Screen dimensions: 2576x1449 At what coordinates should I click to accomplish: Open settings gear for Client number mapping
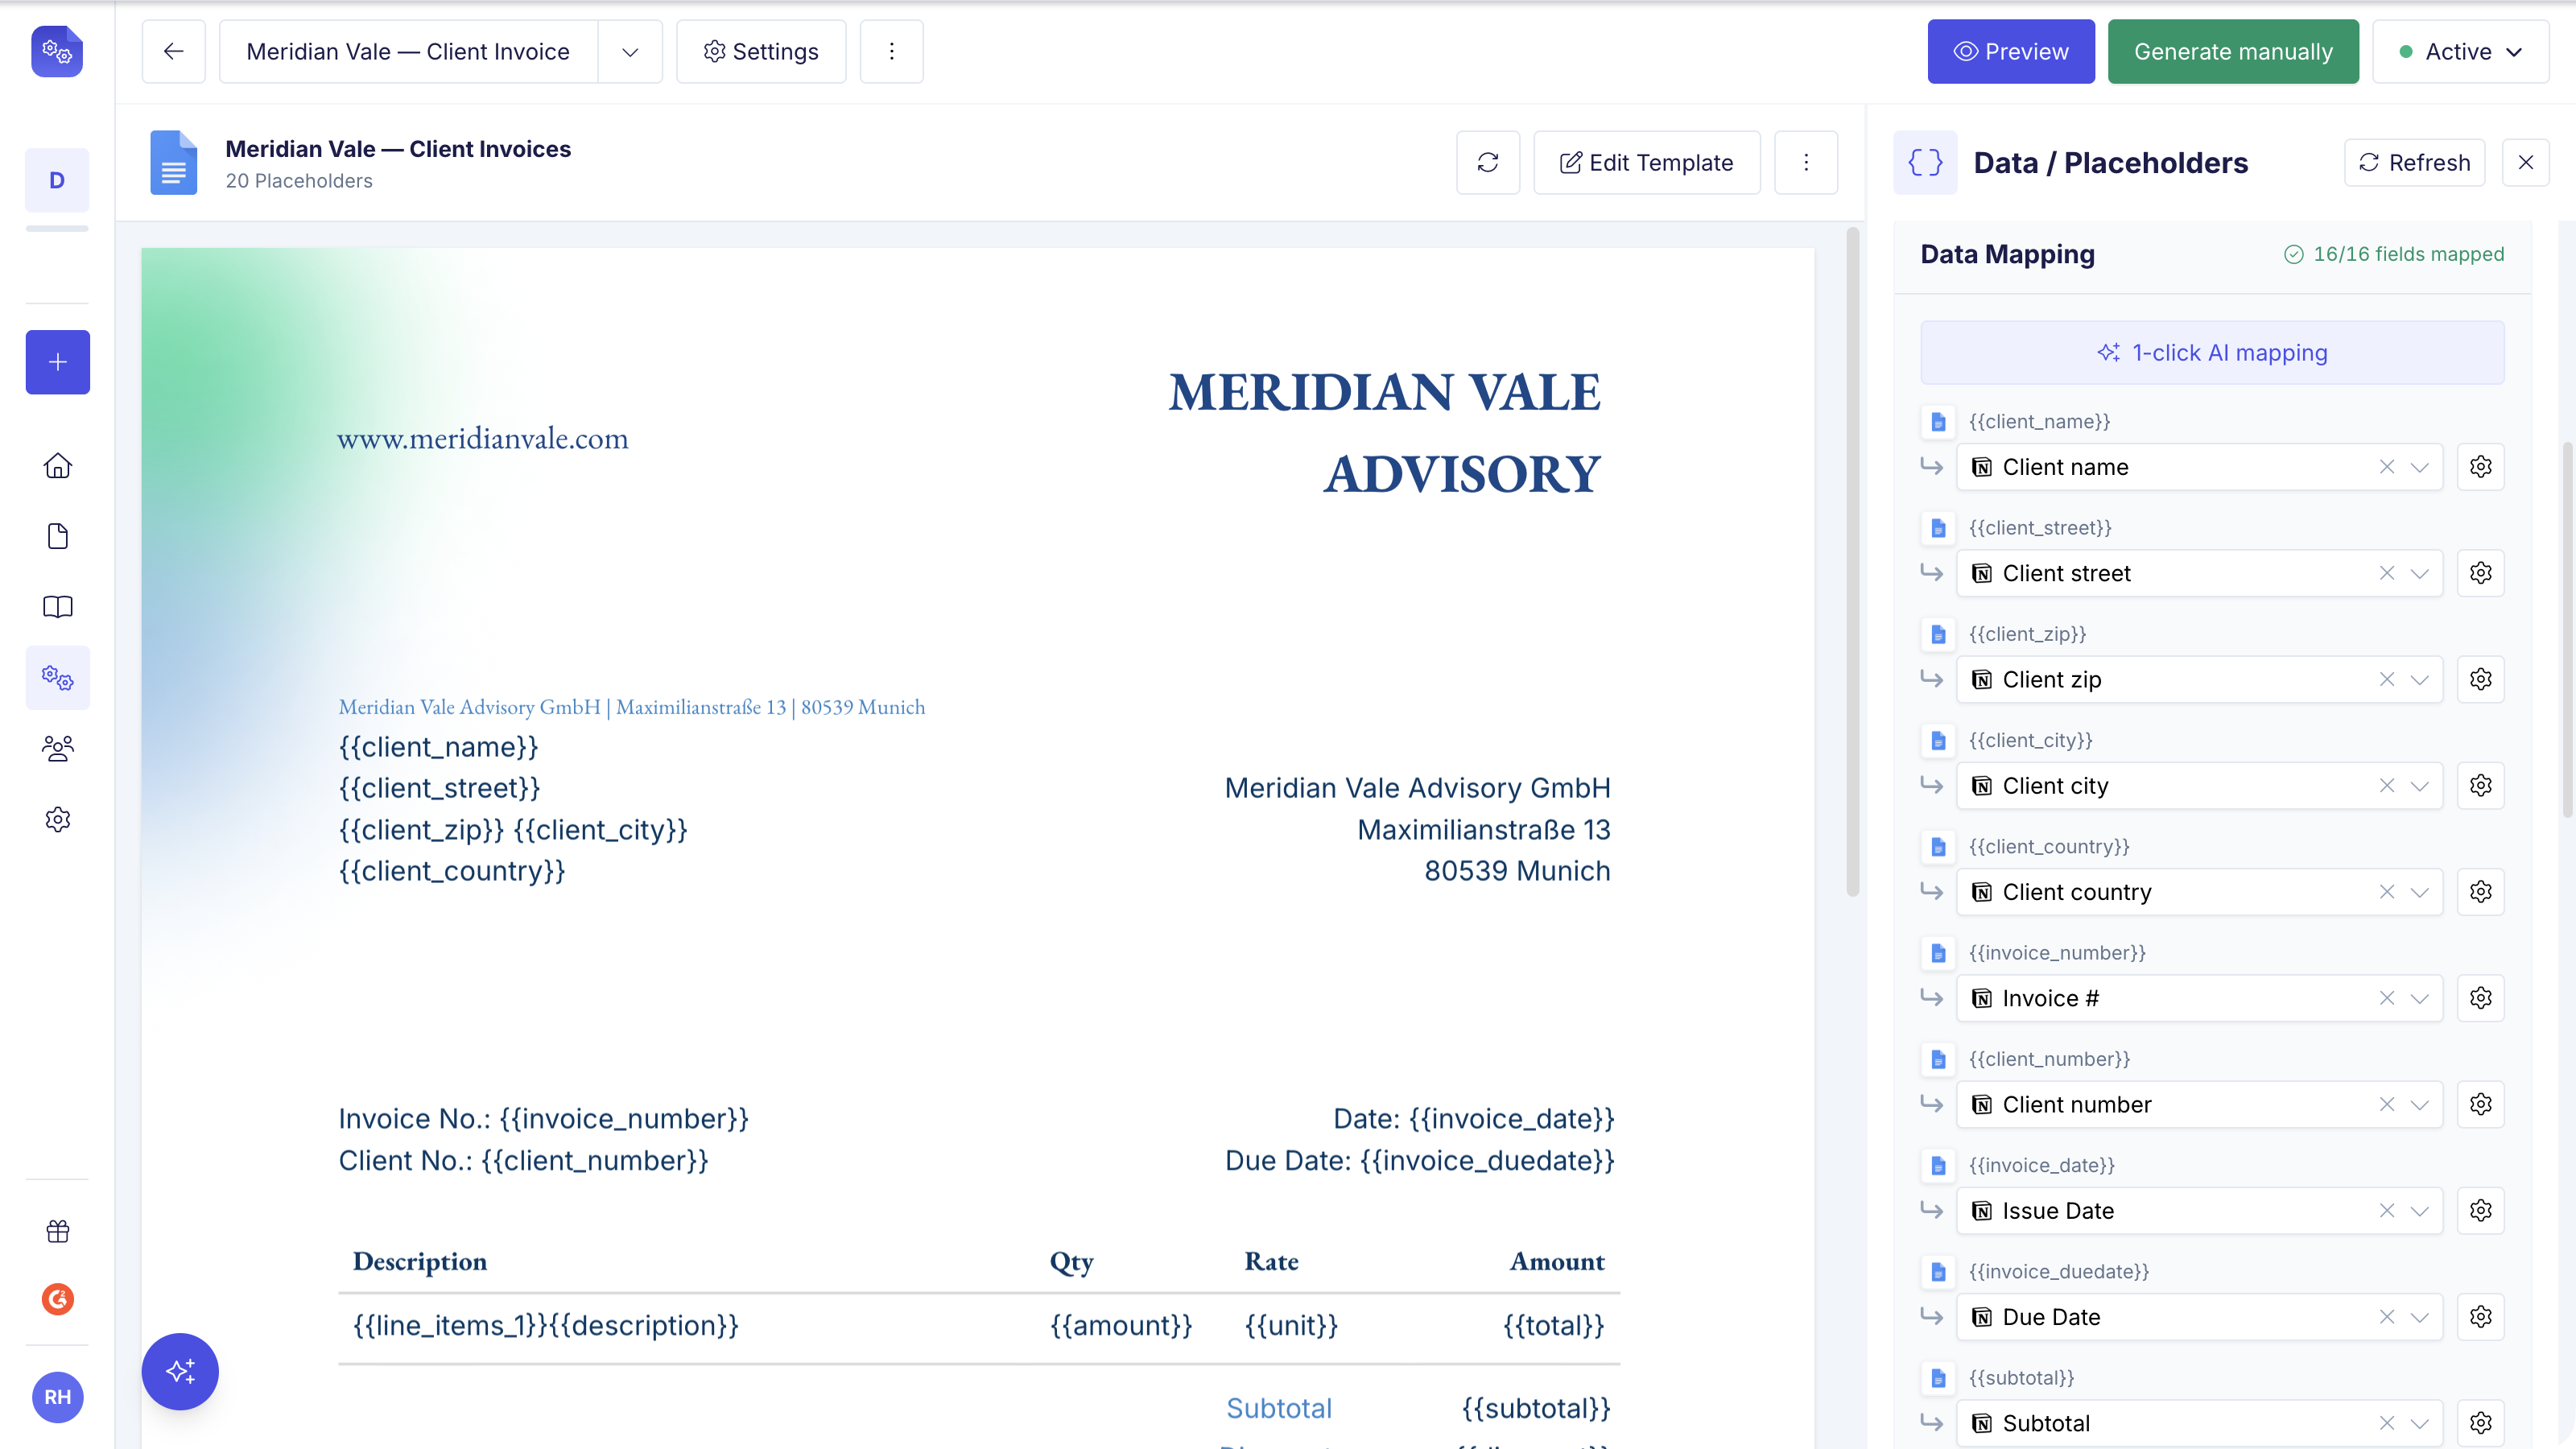(2481, 1104)
